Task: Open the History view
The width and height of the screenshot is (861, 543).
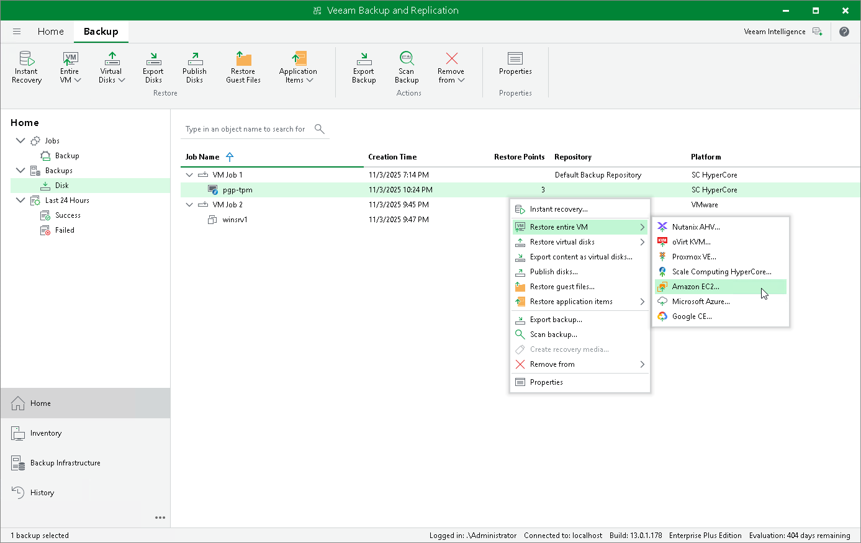Action: click(85, 493)
